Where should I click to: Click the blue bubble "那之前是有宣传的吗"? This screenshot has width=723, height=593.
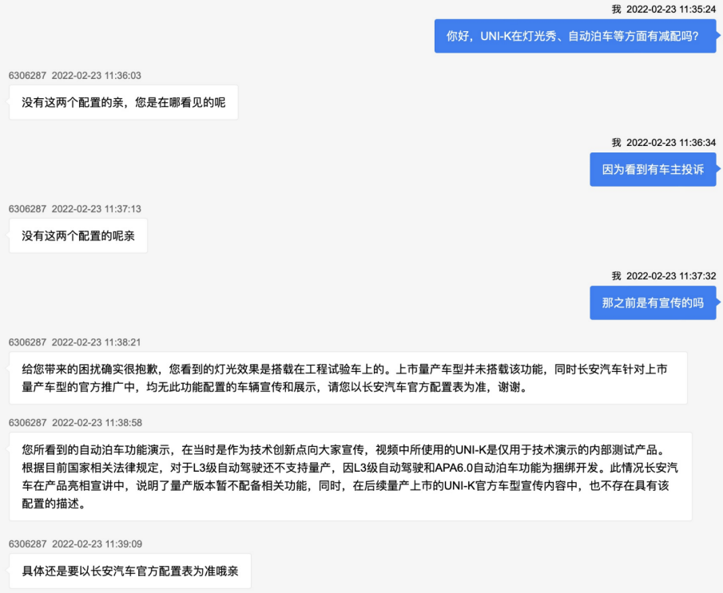tap(653, 302)
